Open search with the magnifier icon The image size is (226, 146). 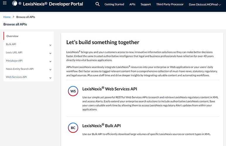click(97, 4)
